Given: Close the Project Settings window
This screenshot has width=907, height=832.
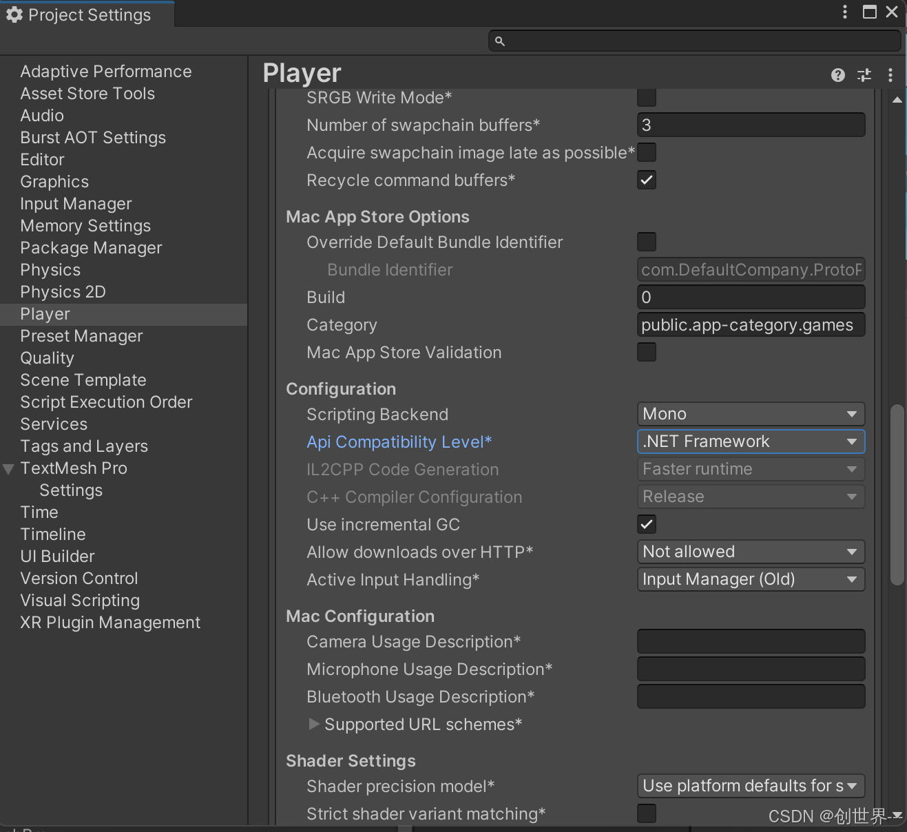Looking at the screenshot, I should pos(892,12).
